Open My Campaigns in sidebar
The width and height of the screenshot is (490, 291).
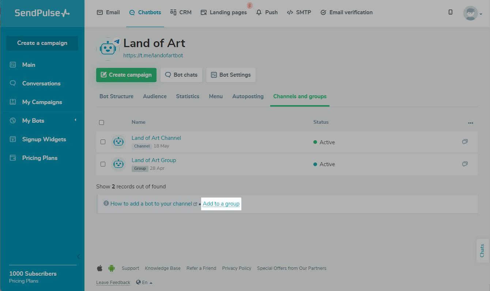42,102
